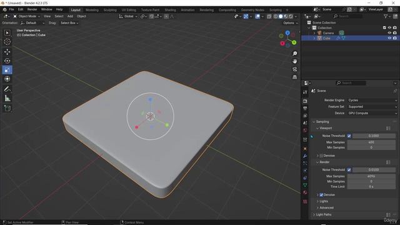Open the Output properties tab
Screen dimensions: 400x225
(305, 108)
